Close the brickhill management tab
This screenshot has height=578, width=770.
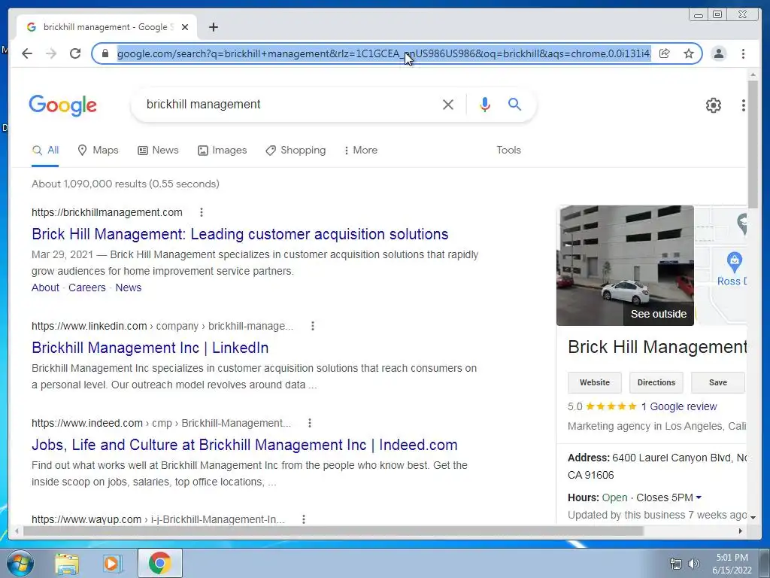pos(185,27)
